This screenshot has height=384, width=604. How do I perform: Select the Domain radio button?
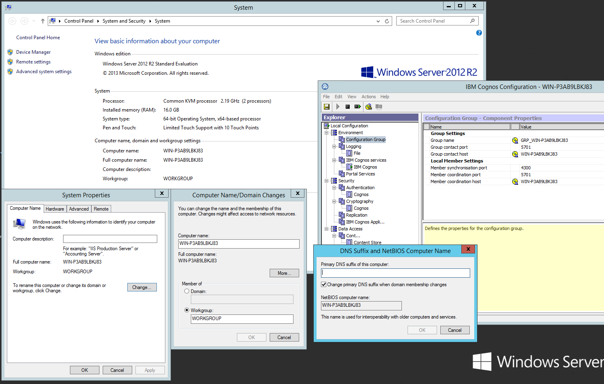(187, 291)
